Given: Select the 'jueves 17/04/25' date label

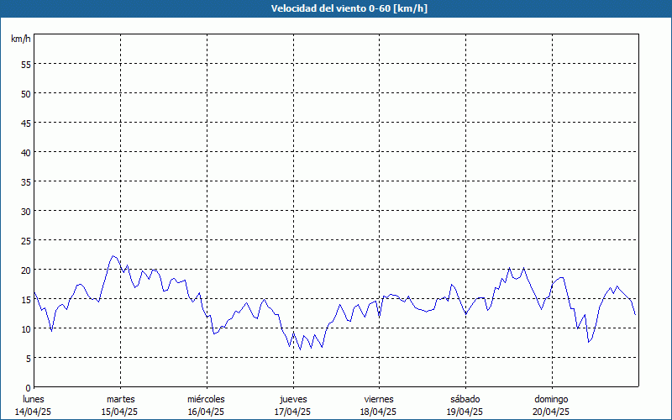Looking at the screenshot, I should coord(292,406).
